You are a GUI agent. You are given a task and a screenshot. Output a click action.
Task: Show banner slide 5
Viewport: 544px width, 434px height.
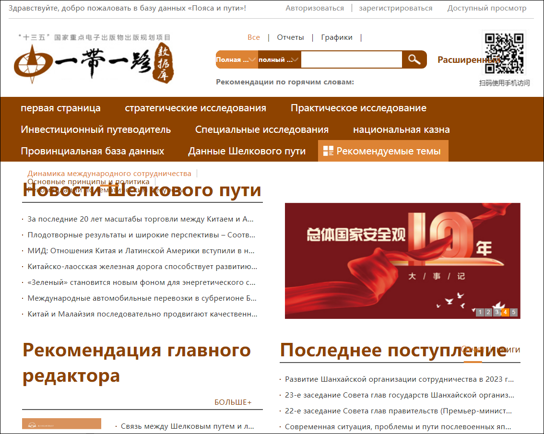(x=514, y=312)
